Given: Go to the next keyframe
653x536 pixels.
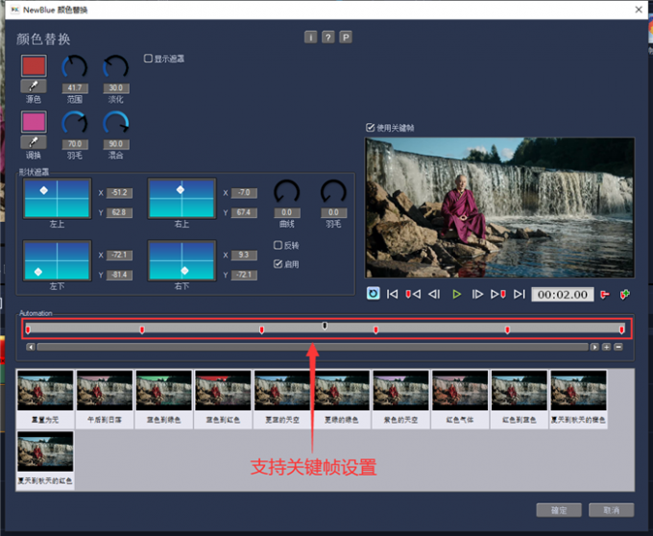Looking at the screenshot, I should (x=498, y=294).
